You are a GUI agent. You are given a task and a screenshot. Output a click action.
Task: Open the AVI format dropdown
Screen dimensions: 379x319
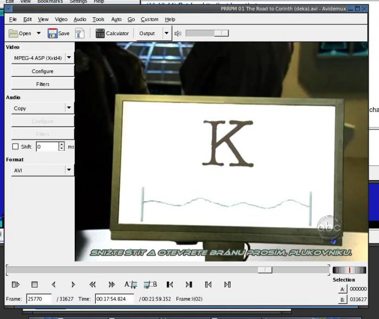[x=43, y=170]
